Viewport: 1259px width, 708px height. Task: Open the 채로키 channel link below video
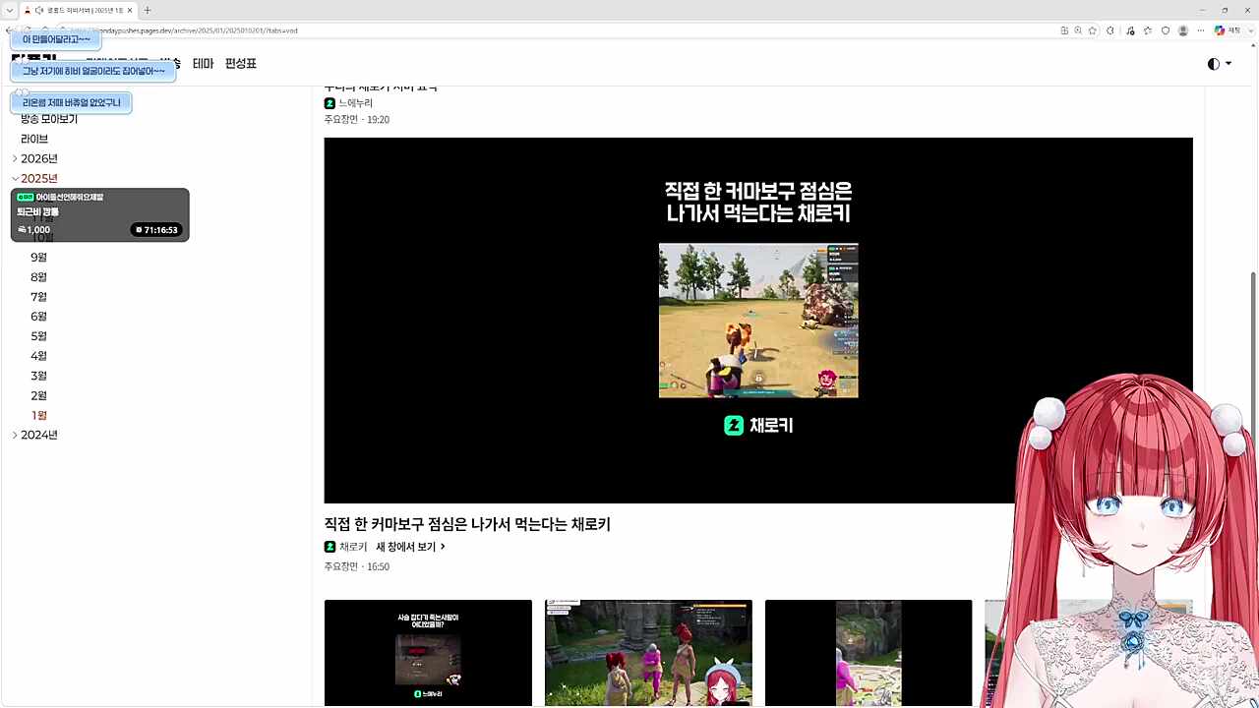(353, 547)
